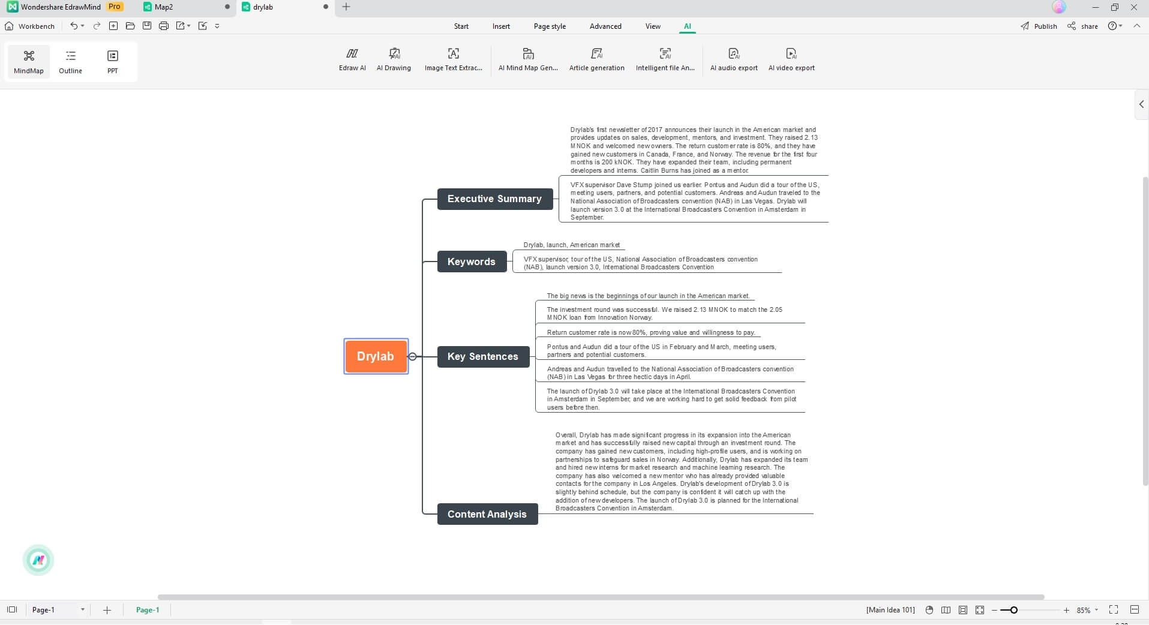This screenshot has height=625, width=1149.
Task: Select the Page-1 sheet tab
Action: pos(148,609)
